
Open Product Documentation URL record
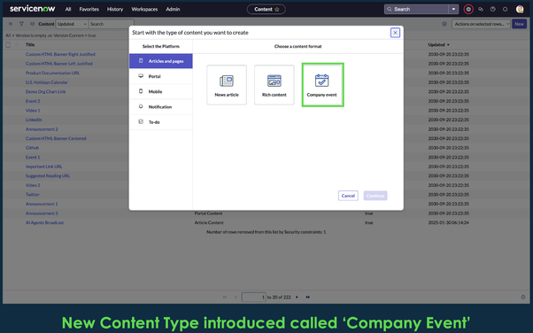(x=53, y=73)
